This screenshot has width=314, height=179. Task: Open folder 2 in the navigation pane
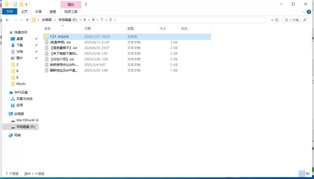pyautogui.click(x=17, y=64)
